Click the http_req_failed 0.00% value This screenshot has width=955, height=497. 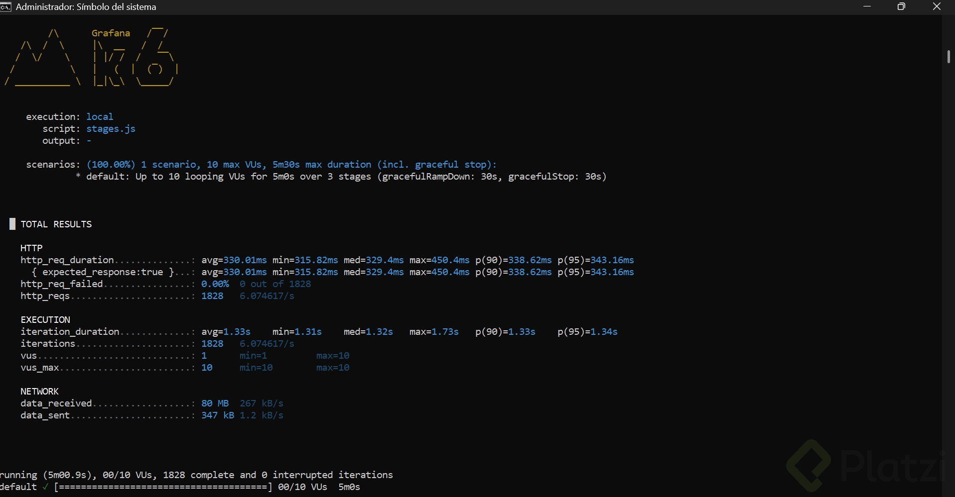(215, 284)
